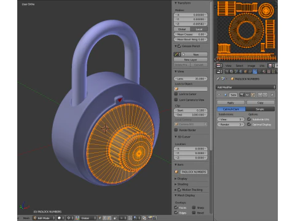This screenshot has width=295, height=221.
Task: Enable the Sharp overlay checkbox
Action: click(x=194, y=207)
